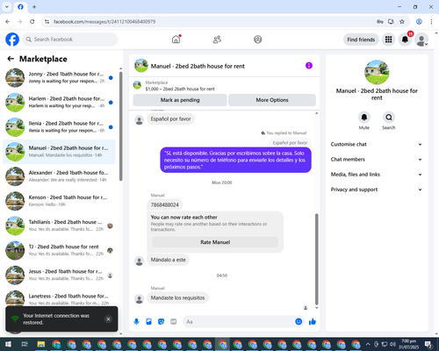Open File Explorer from the taskbar

tap(41, 344)
